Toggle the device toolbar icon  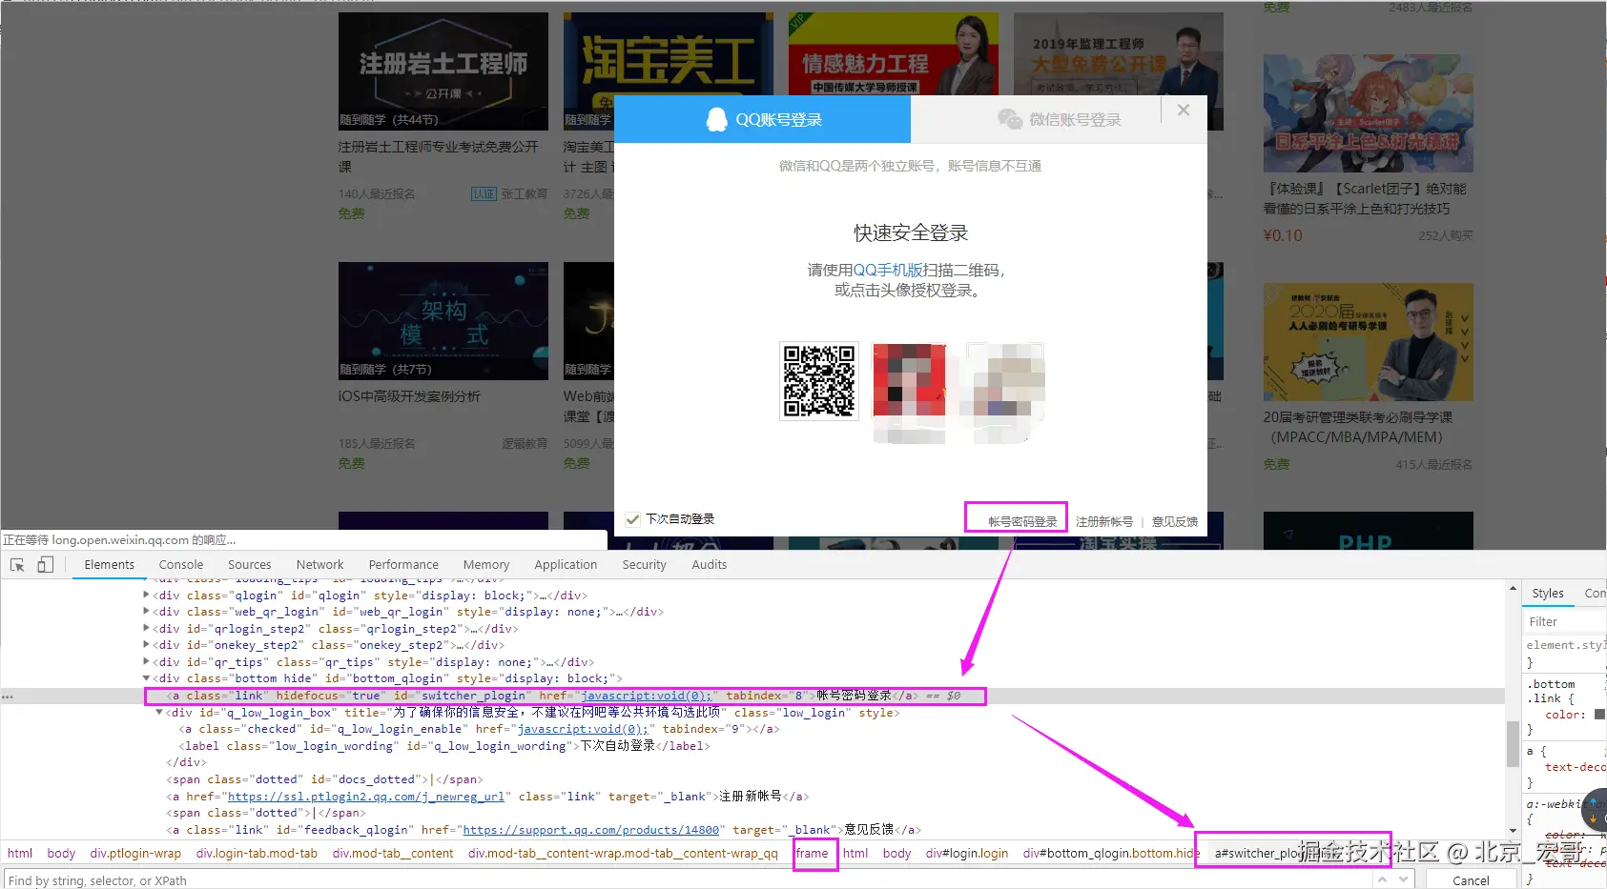tap(45, 565)
